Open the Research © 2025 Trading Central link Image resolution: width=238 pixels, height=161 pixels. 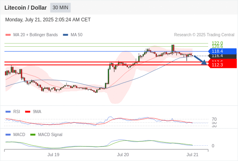click(204, 35)
